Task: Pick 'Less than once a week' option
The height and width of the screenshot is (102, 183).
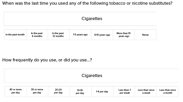Action: [146, 92]
